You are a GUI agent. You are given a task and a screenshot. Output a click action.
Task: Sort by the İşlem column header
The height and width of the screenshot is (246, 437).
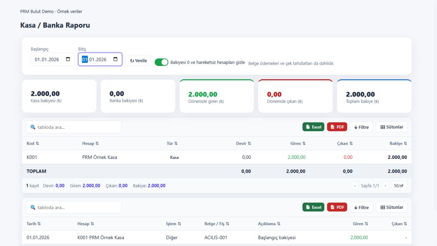[174, 224]
